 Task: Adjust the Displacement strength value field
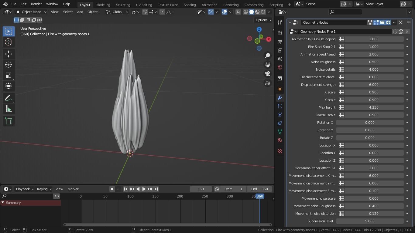coord(373,85)
